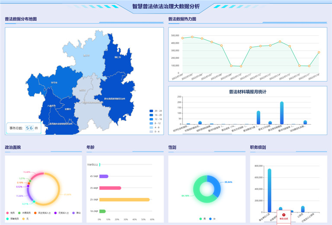
Task: Click the horizontal scrollbar under 职务级别 chart
Action: [280, 222]
